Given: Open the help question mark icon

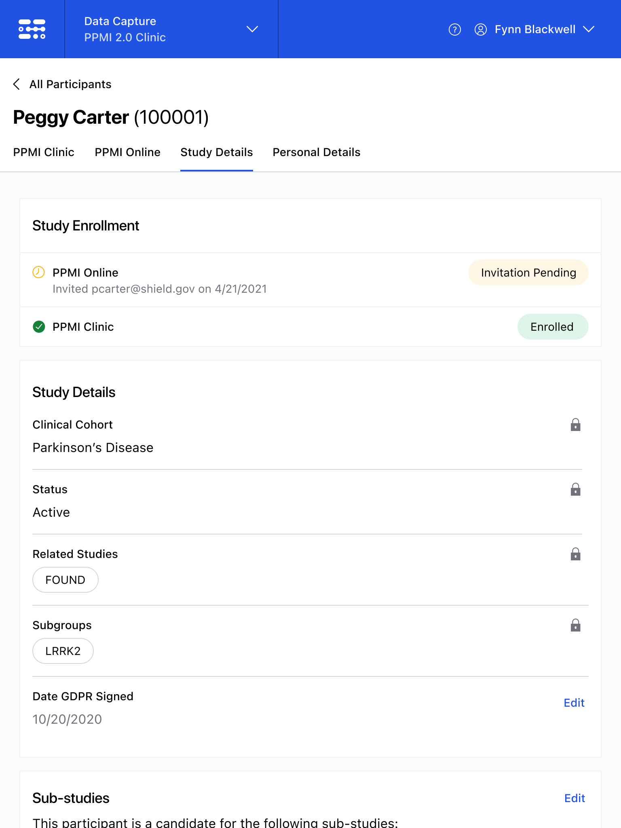Looking at the screenshot, I should pyautogui.click(x=455, y=30).
